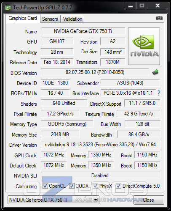
Task: Click the Driver Version text field
Action: 100,145
